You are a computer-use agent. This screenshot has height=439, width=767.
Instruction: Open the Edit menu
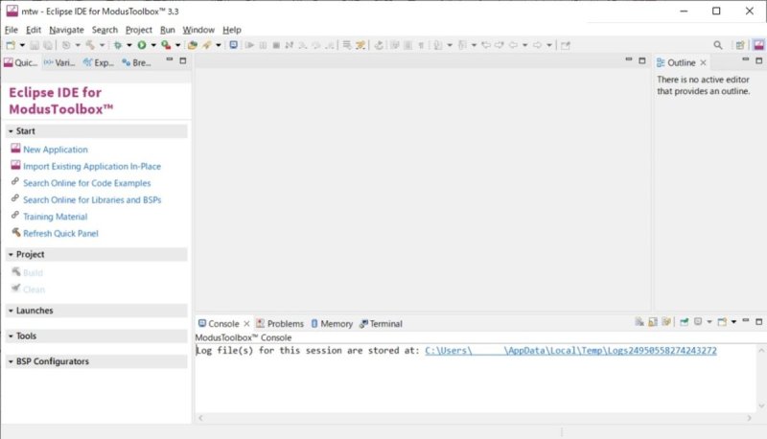pos(34,30)
